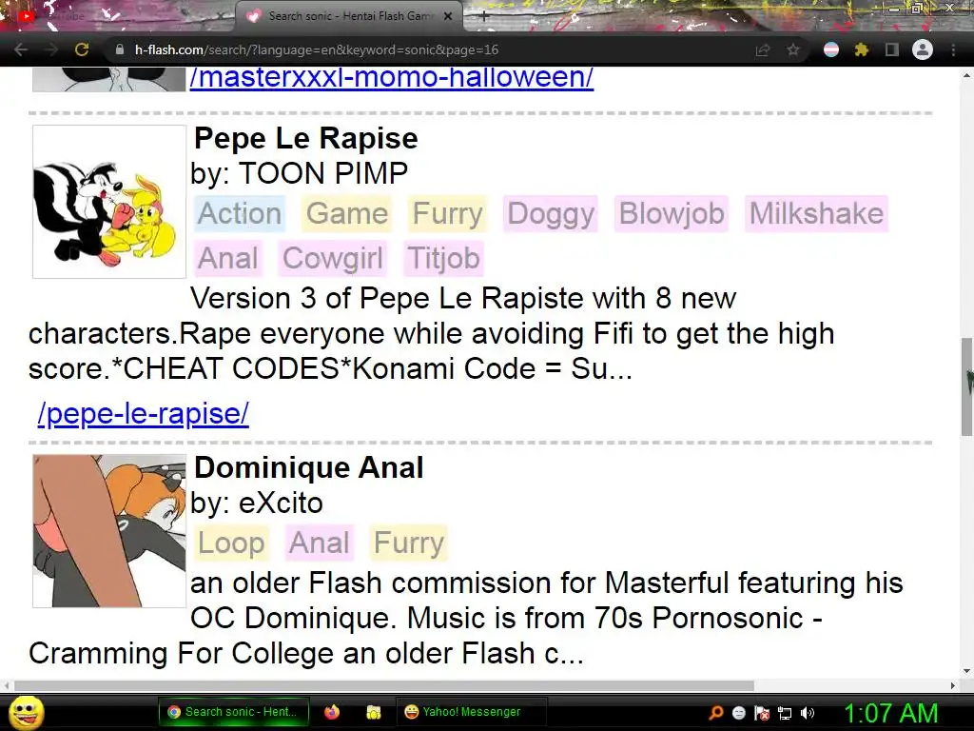Click the vertical scrollbar up arrow
This screenshot has width=974, height=731.
click(x=966, y=75)
